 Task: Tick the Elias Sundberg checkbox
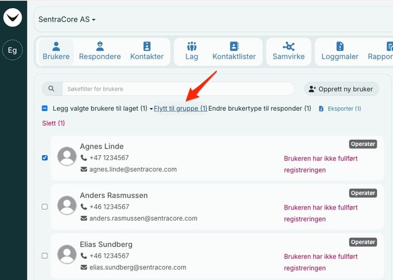click(x=45, y=256)
